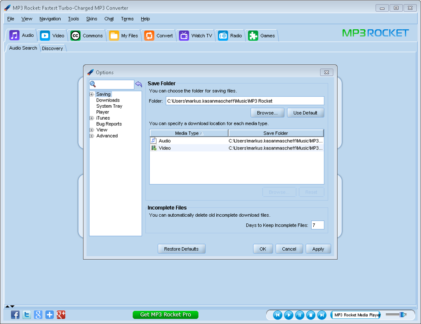Expand the Advanced tree node
This screenshot has height=324, width=421.
tap(92, 136)
